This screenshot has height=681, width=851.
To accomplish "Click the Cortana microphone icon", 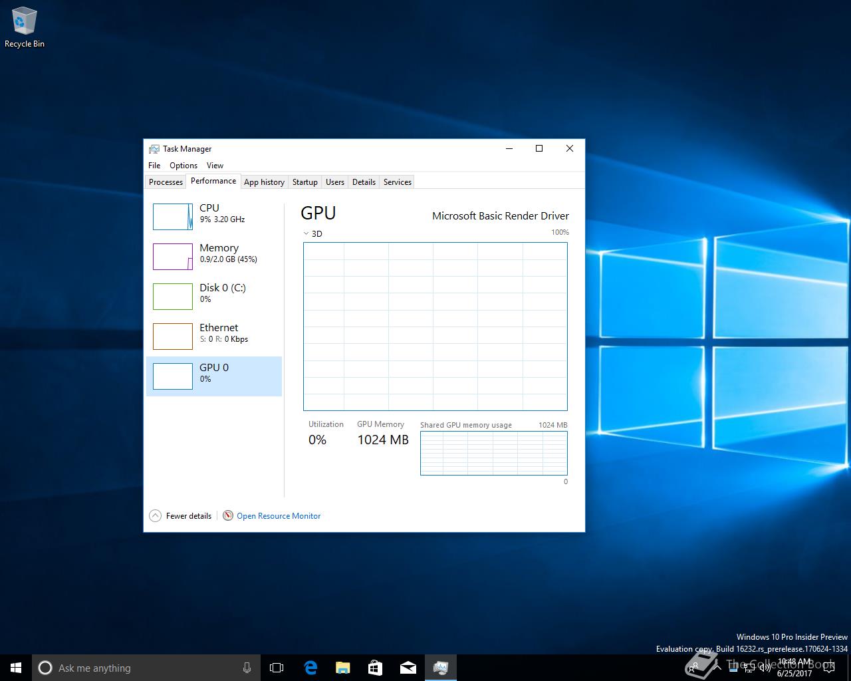I will pos(247,668).
